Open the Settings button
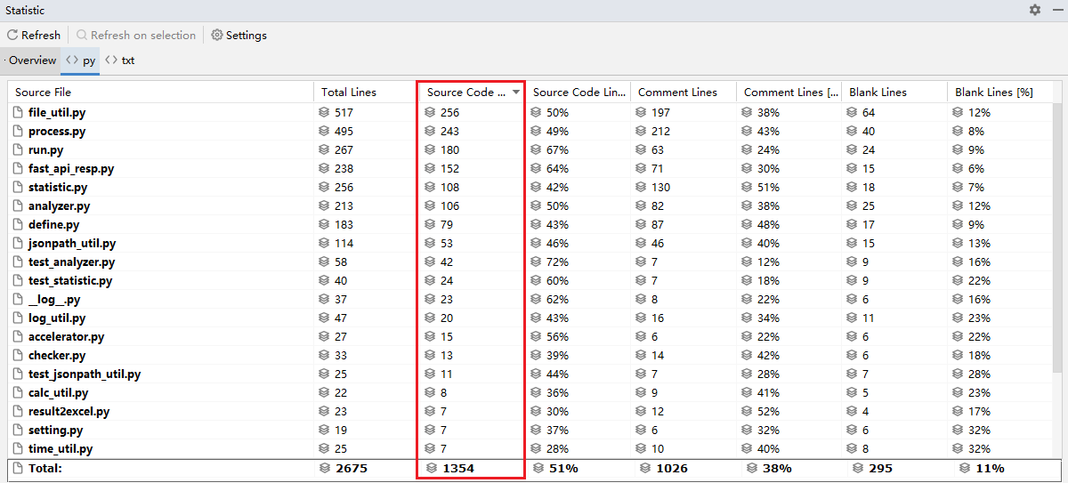The height and width of the screenshot is (483, 1068). [x=239, y=36]
